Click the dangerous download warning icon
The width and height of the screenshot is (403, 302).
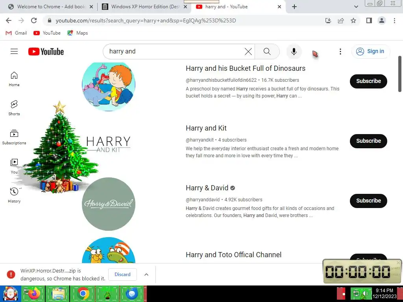pyautogui.click(x=11, y=274)
